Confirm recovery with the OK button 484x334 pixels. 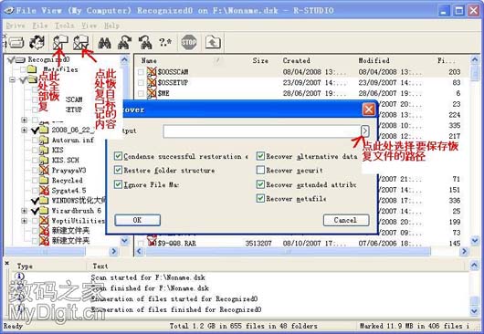click(x=137, y=220)
